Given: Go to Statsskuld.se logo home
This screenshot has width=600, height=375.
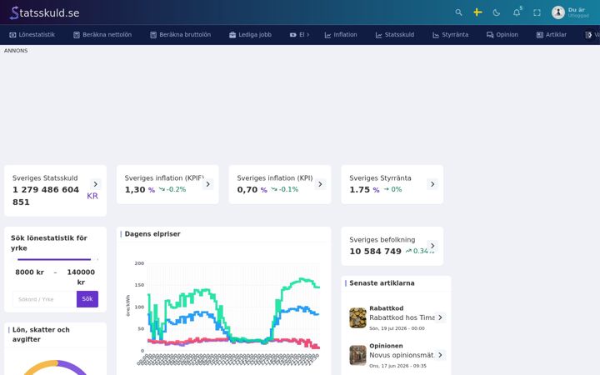Looking at the screenshot, I should 45,12.
